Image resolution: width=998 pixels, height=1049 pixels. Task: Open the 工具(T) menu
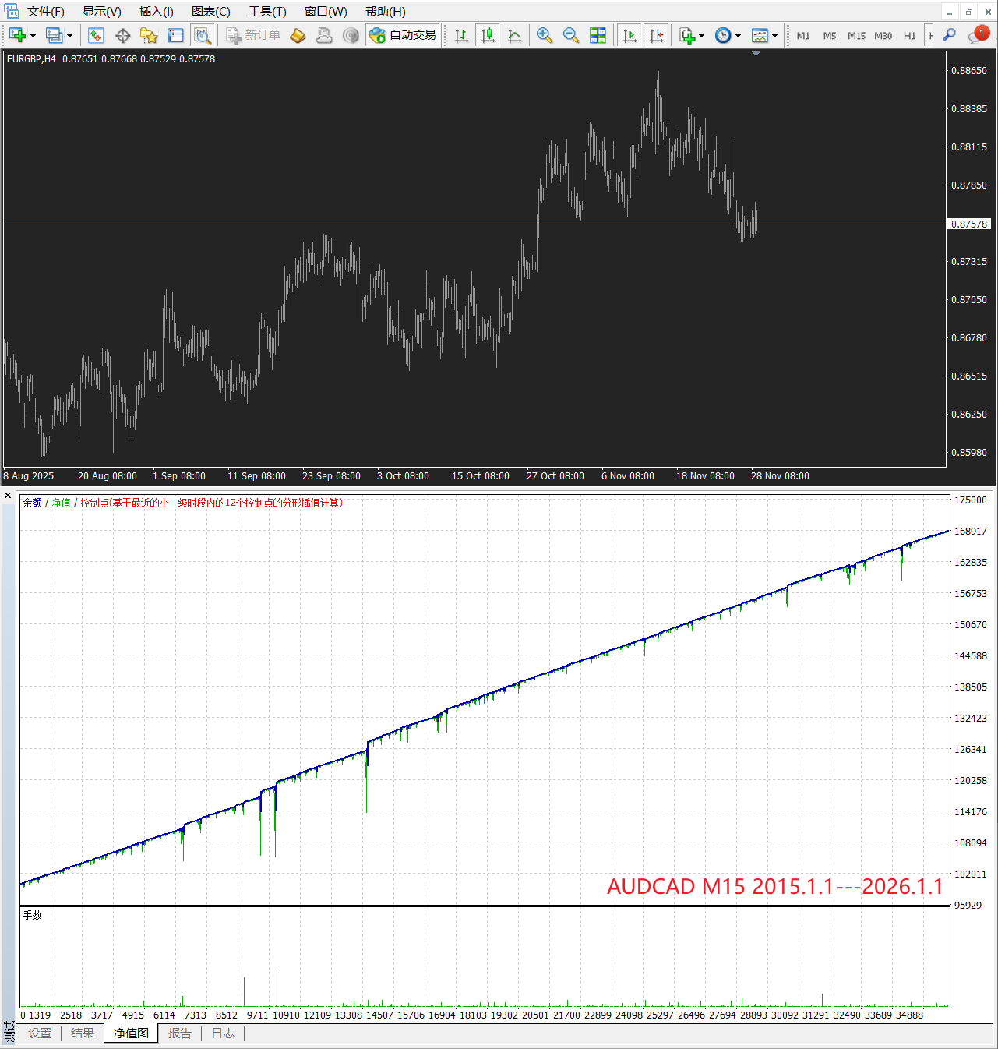click(x=267, y=12)
